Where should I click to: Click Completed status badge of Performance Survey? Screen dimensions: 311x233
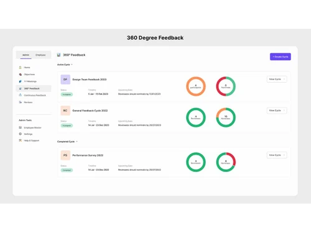pos(67,170)
